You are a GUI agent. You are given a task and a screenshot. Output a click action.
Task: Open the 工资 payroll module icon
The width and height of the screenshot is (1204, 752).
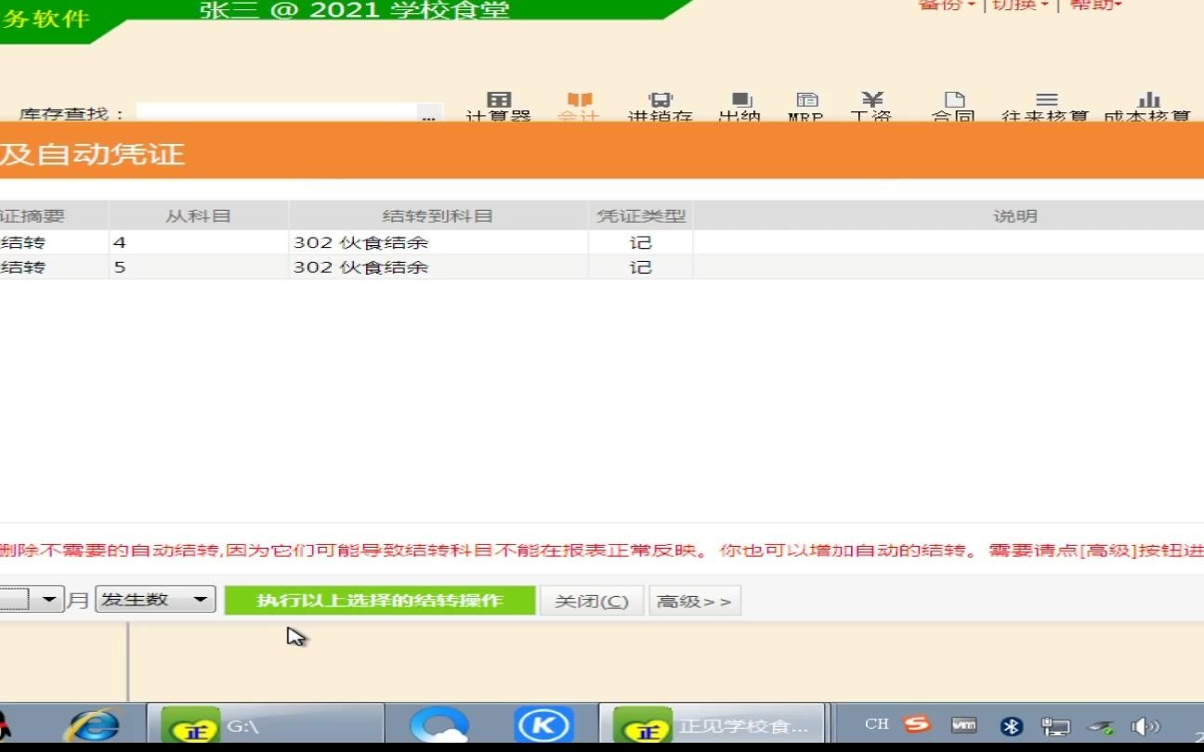pyautogui.click(x=872, y=107)
